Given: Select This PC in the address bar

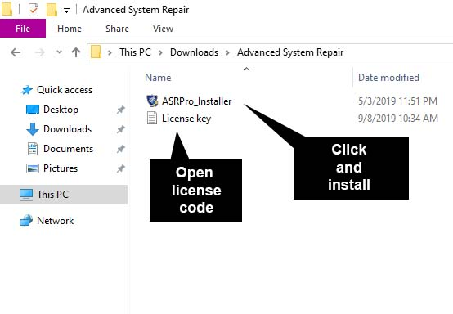Looking at the screenshot, I should pos(135,52).
